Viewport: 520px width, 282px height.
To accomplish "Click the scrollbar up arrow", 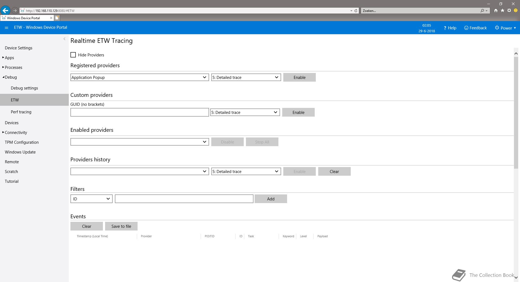I will pyautogui.click(x=516, y=54).
